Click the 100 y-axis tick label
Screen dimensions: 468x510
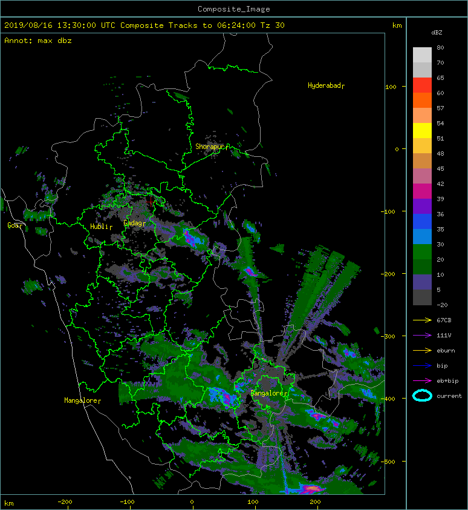tap(391, 87)
